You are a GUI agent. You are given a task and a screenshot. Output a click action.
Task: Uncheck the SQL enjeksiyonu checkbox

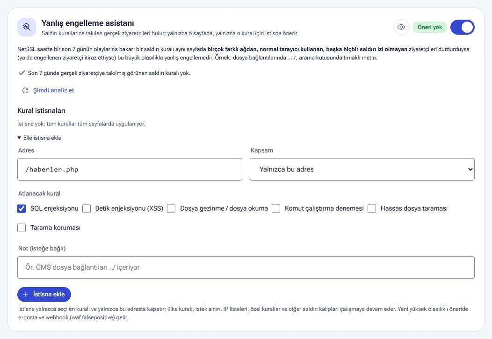[22, 209]
